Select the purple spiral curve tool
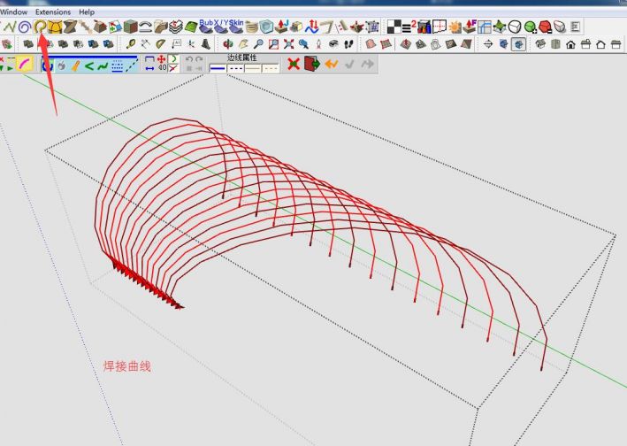The width and height of the screenshot is (627, 446). 25,27
